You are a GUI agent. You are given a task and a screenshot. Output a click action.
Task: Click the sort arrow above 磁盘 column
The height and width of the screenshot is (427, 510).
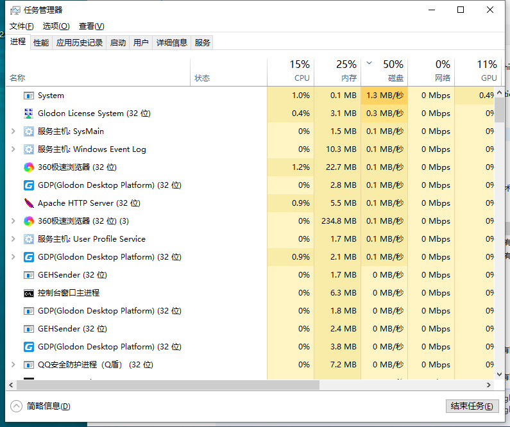tap(369, 63)
